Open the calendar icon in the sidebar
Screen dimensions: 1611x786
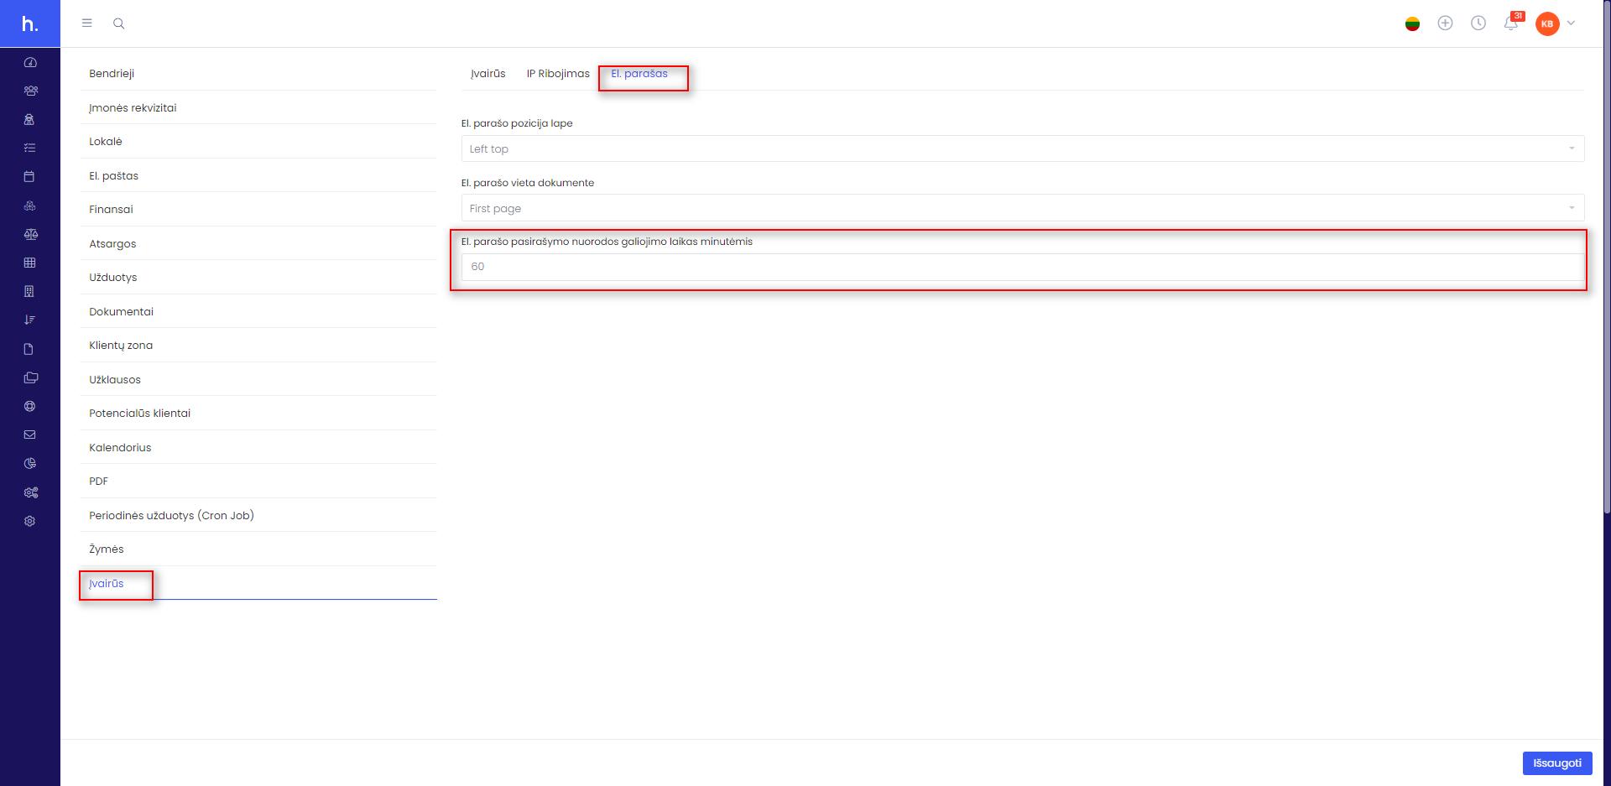point(30,176)
